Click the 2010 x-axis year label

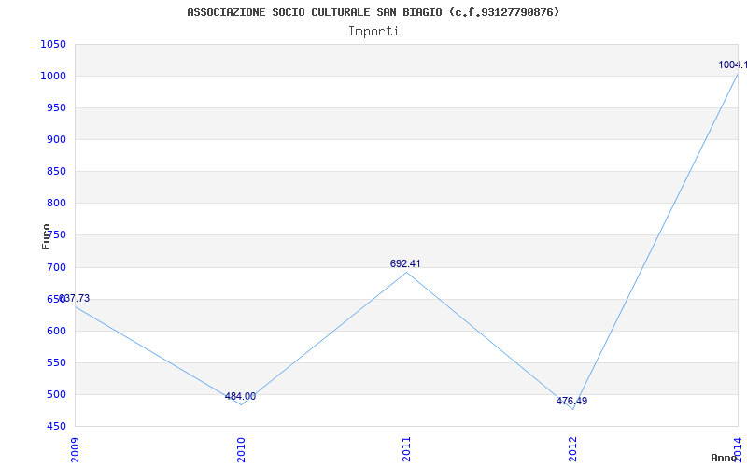[x=241, y=449]
